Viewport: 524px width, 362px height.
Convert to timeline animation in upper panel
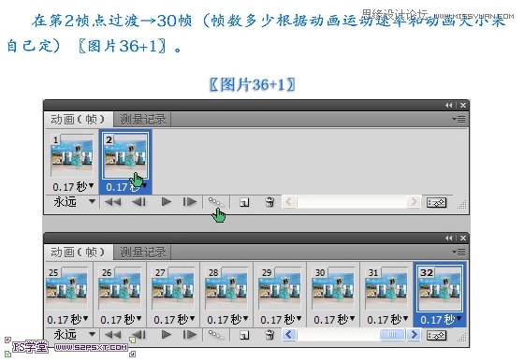click(436, 202)
